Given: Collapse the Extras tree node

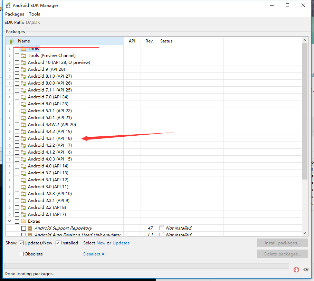Looking at the screenshot, I should [9, 221].
